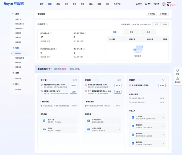Screen dimensions: 182x155
Task: Open 直播计划 in sidebar
Action: coord(18,19)
